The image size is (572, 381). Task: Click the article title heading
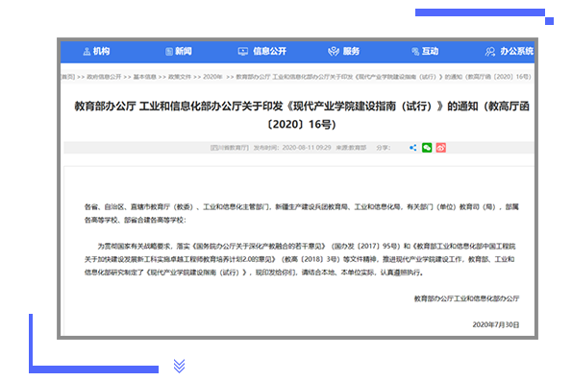pos(302,115)
